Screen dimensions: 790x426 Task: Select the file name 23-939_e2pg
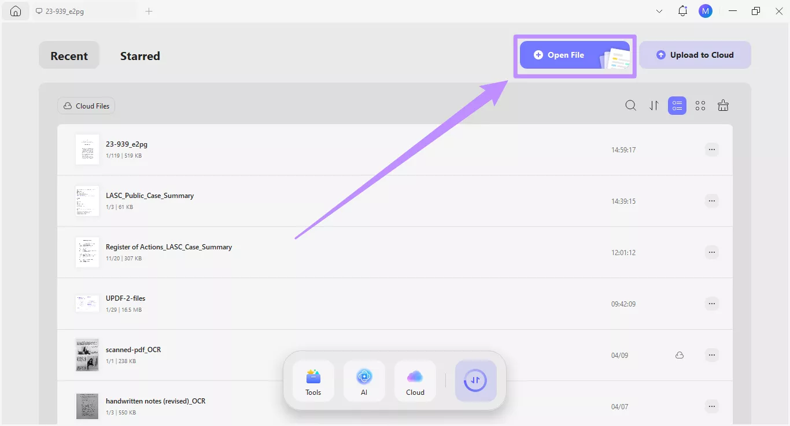(x=127, y=144)
